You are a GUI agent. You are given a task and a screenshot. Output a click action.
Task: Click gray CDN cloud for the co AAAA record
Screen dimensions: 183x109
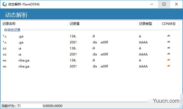point(169,54)
